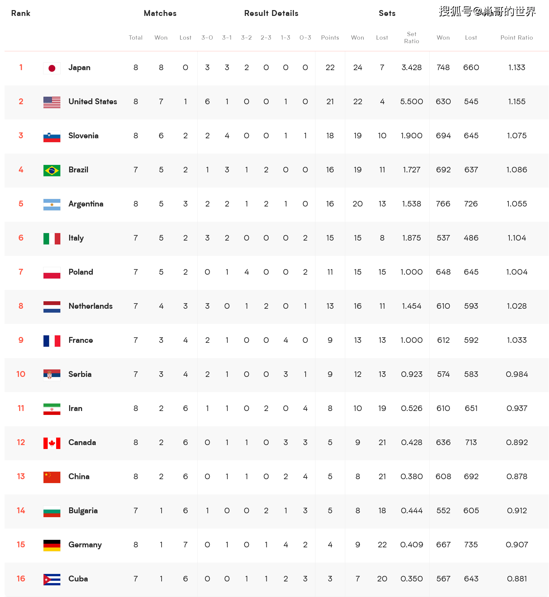The height and width of the screenshot is (597, 549).
Task: Open the Poland team name link
Action: pos(81,272)
